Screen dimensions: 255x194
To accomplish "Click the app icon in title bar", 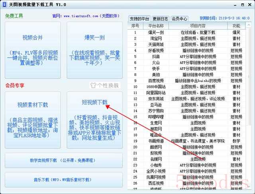I will (x=4, y=4).
